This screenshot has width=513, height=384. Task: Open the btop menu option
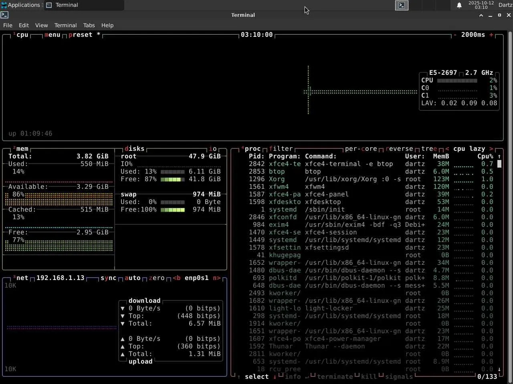click(x=52, y=35)
